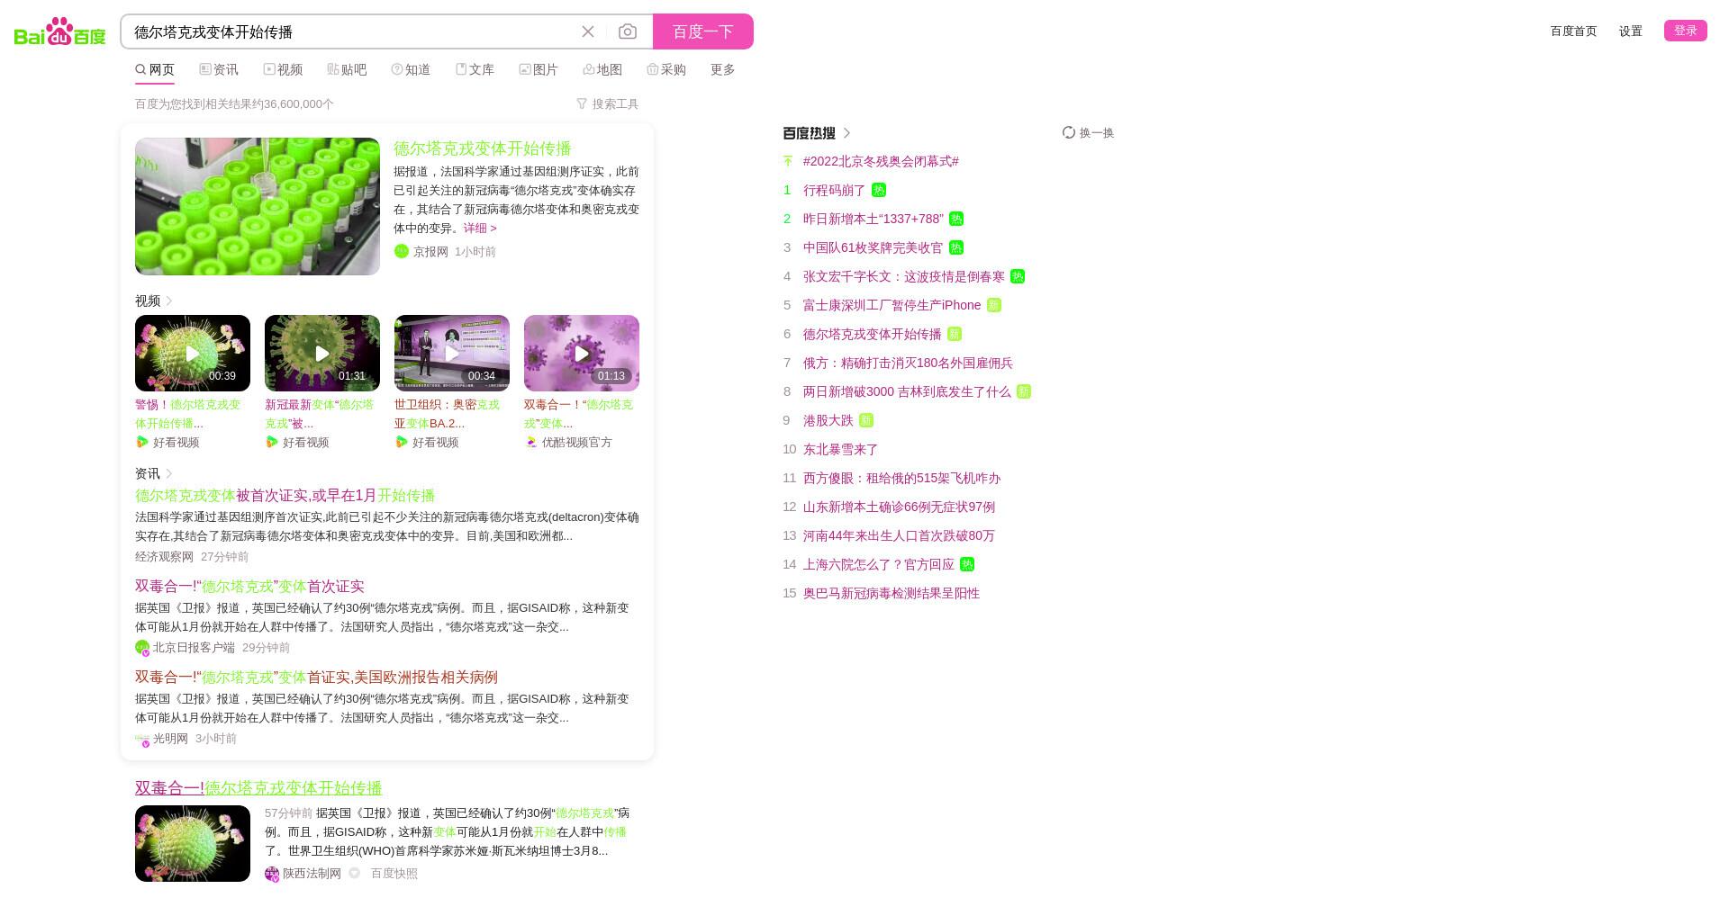The height and width of the screenshot is (898, 1729).
Task: Open the 文库 tab
Action: (475, 69)
